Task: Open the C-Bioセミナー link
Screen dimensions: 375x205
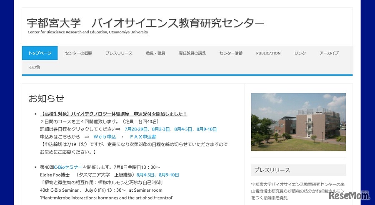Action: [x=68, y=167]
